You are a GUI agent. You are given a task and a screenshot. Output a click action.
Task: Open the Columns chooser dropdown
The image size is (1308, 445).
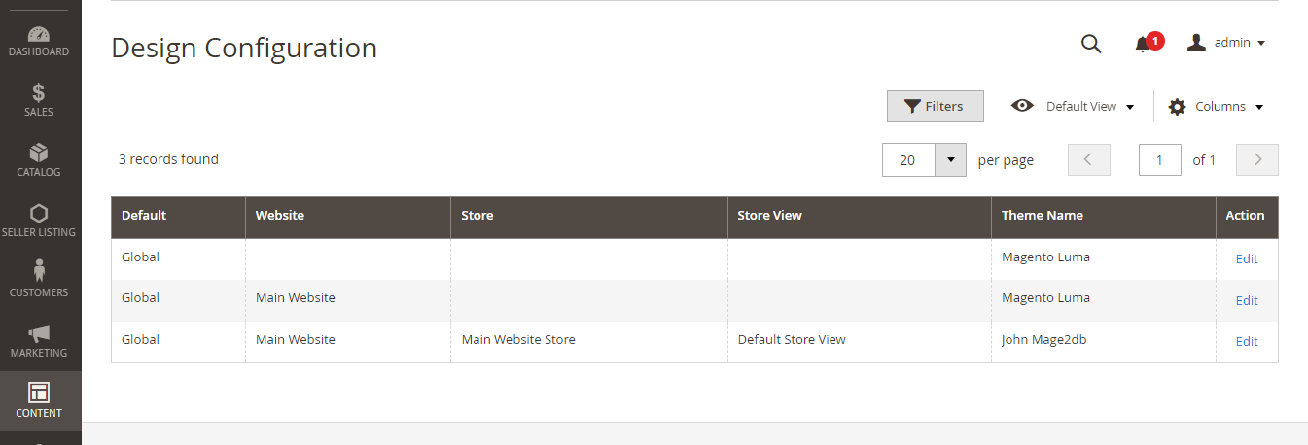point(1216,107)
